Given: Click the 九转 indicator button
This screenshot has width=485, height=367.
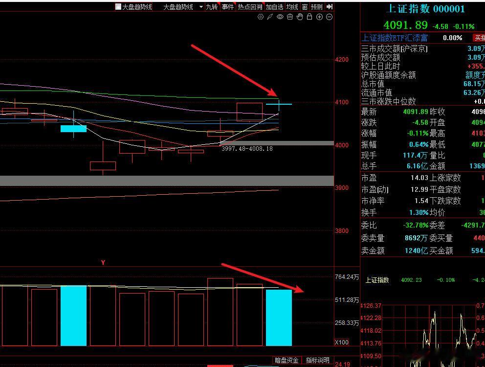Looking at the screenshot, I should click(x=212, y=7).
